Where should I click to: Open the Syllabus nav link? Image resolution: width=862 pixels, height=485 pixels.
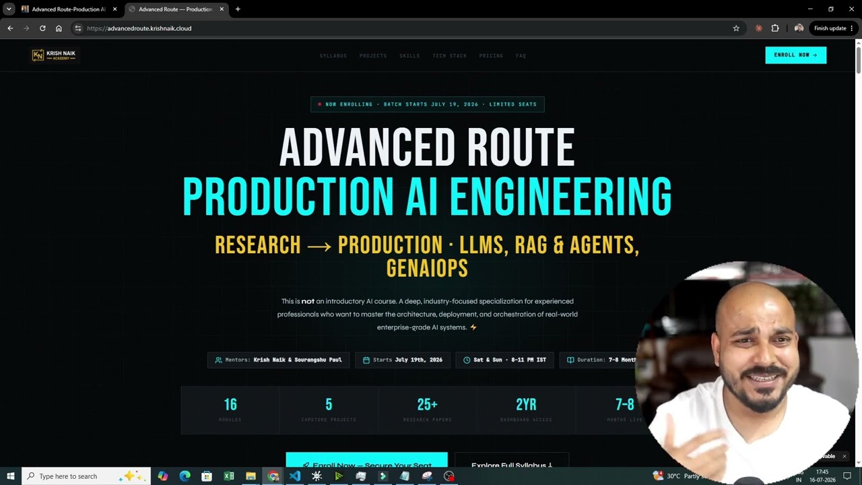[x=333, y=56]
